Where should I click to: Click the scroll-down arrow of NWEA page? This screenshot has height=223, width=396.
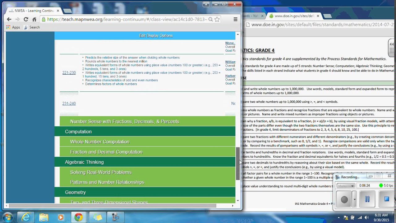(x=238, y=200)
